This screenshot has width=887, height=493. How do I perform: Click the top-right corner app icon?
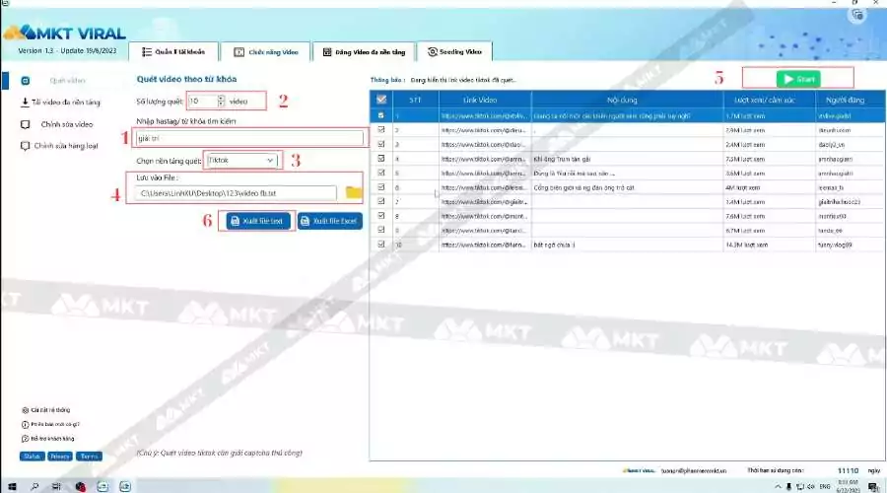[x=857, y=15]
